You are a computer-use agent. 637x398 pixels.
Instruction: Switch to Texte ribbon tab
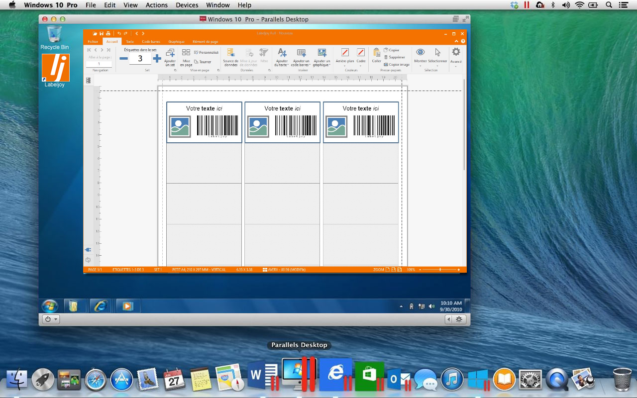click(129, 42)
